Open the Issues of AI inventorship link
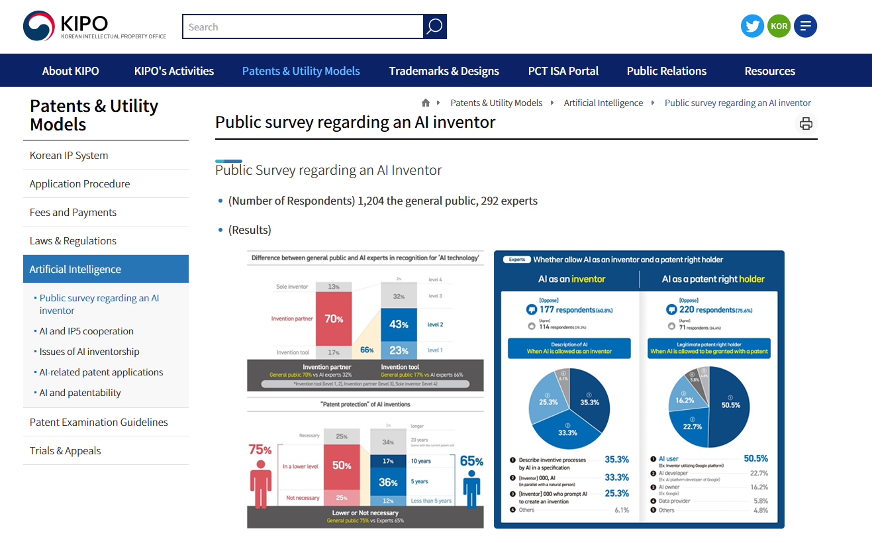872x545 pixels. click(89, 352)
